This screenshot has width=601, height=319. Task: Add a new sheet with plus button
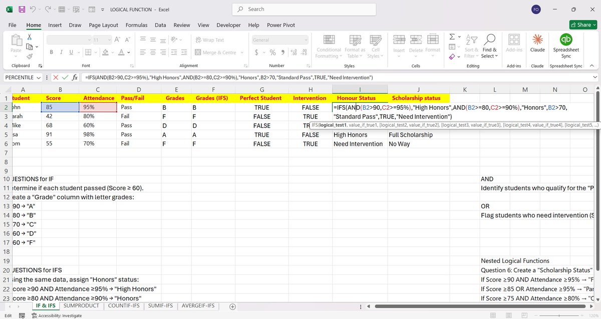click(232, 306)
